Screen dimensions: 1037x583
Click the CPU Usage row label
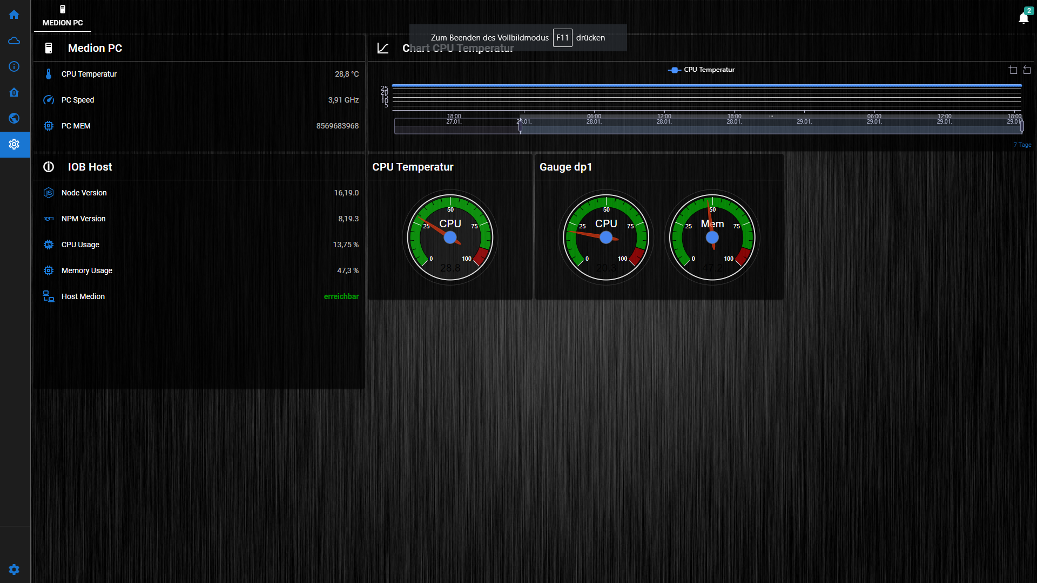[x=80, y=245]
